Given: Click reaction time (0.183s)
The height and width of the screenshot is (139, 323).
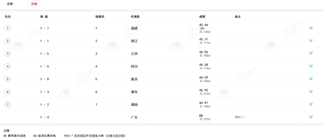Looking at the screenshot, I should (x=205, y=56).
